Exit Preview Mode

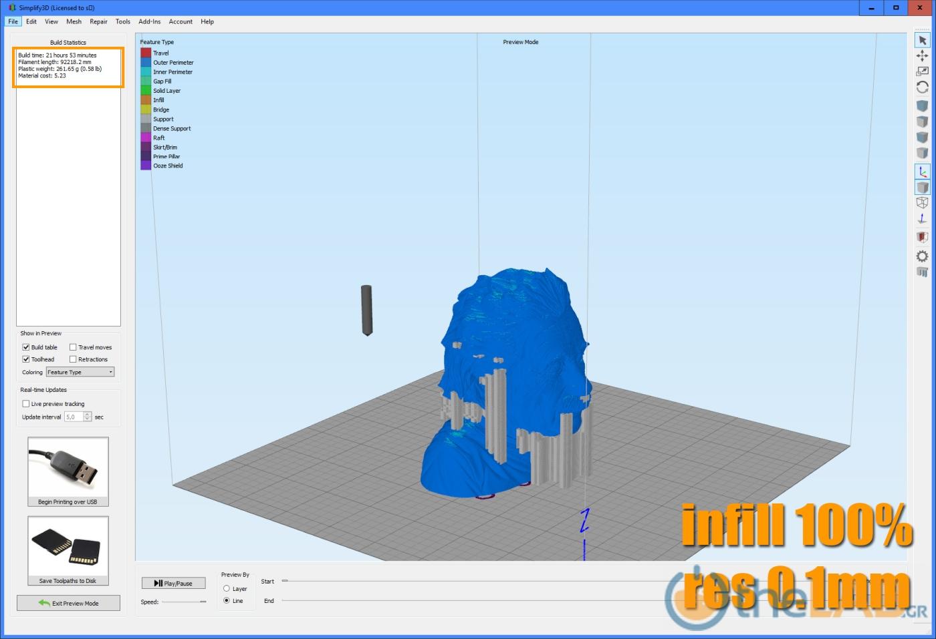pyautogui.click(x=68, y=603)
